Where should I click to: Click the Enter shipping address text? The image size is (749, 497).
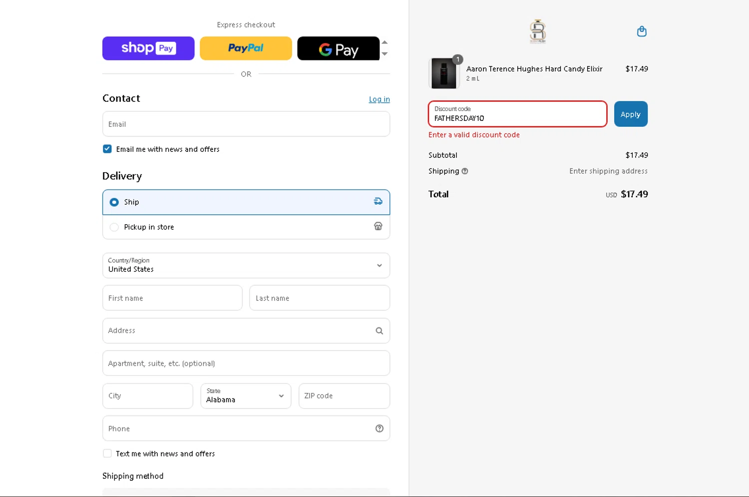pos(608,171)
